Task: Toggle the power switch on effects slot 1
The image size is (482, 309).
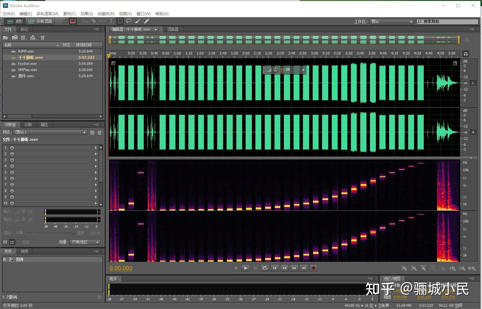Action: pyautogui.click(x=12, y=148)
